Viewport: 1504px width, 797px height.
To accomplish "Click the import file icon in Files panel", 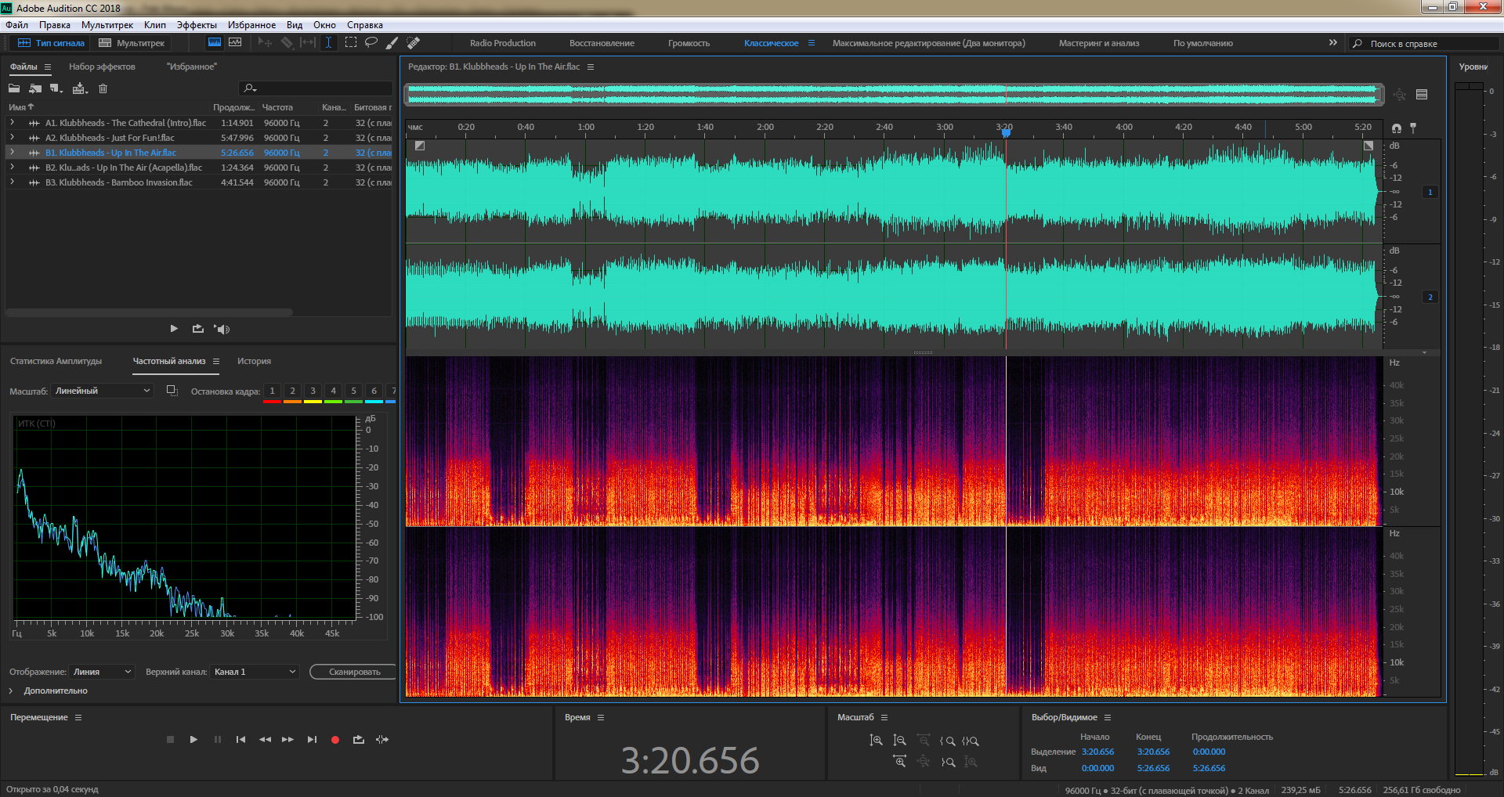I will click(x=35, y=88).
